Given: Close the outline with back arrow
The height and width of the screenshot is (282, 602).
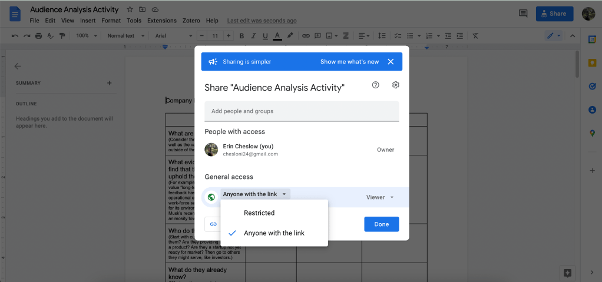Looking at the screenshot, I should click(x=18, y=67).
